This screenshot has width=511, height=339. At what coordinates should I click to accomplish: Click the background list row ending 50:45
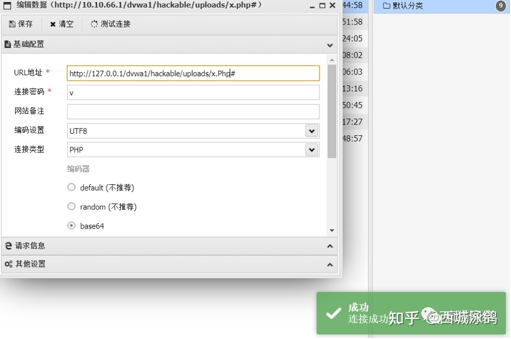355,105
